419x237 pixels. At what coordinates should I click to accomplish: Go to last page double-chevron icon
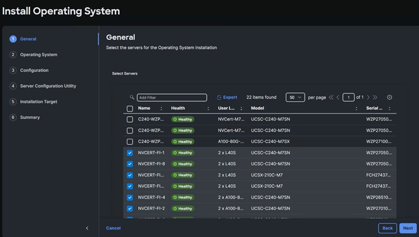pyautogui.click(x=375, y=97)
